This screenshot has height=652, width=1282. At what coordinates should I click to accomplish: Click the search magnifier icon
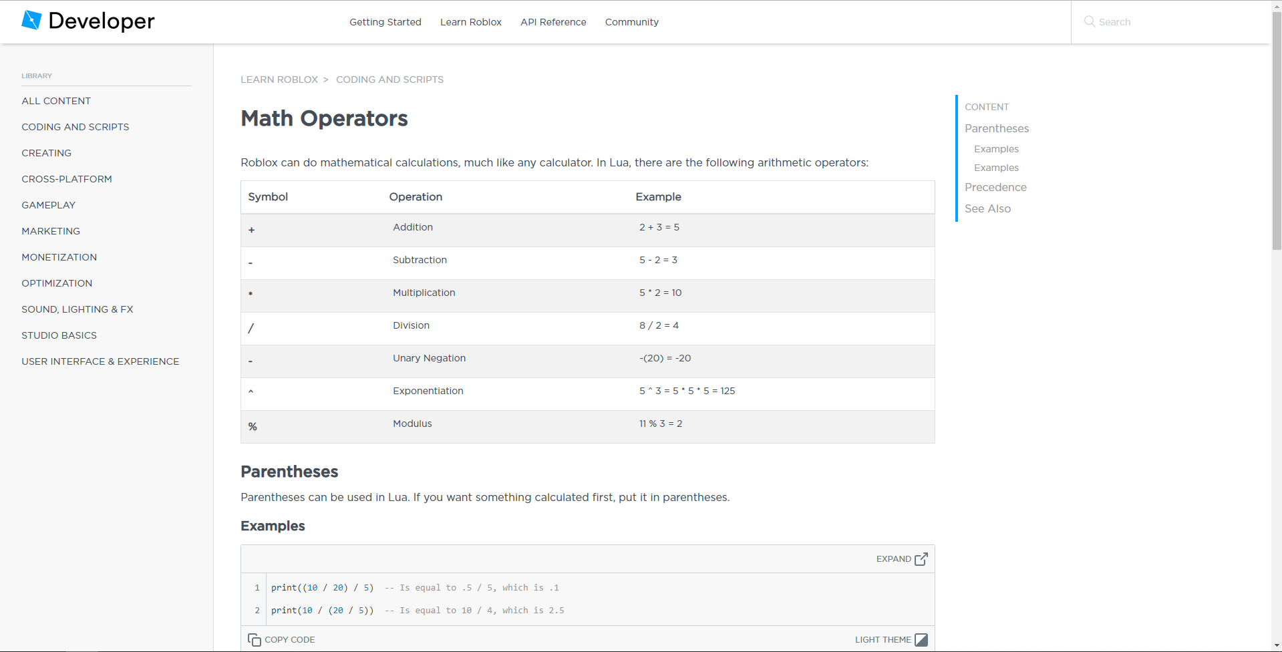1089,21
